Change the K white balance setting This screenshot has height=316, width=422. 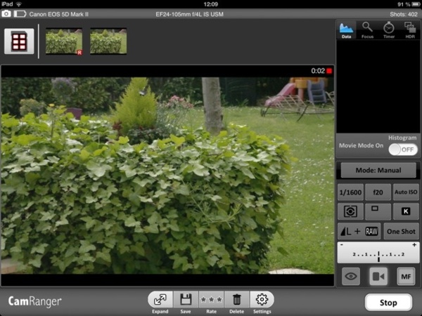(406, 211)
